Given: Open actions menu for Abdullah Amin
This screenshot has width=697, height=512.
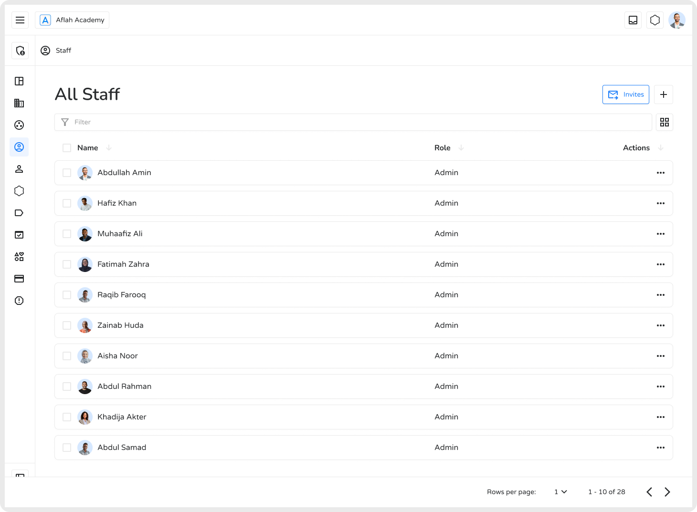Looking at the screenshot, I should pyautogui.click(x=660, y=173).
